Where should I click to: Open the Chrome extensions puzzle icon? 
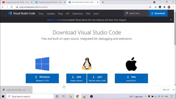pyautogui.click(x=164, y=7)
